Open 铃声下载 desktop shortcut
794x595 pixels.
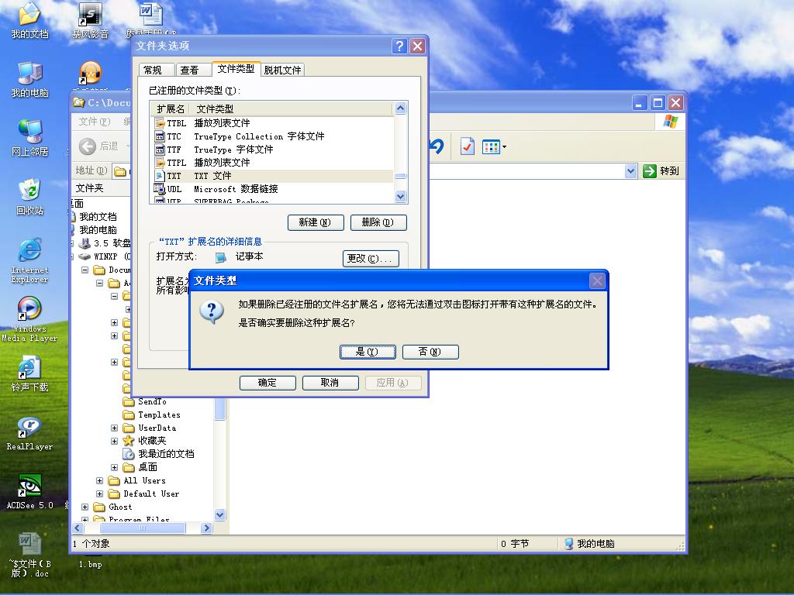click(x=30, y=374)
